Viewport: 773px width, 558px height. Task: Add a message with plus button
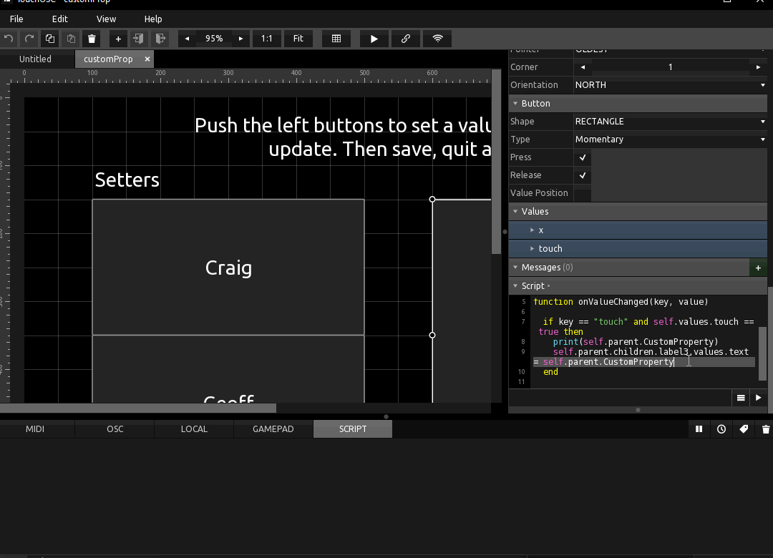click(x=758, y=268)
